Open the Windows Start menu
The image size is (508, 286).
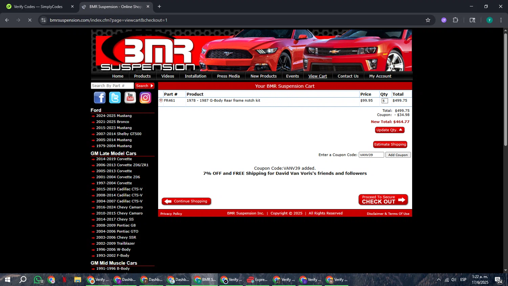click(x=7, y=280)
